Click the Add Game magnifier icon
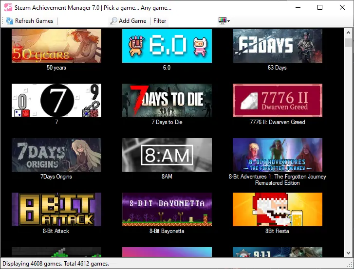 click(x=113, y=21)
